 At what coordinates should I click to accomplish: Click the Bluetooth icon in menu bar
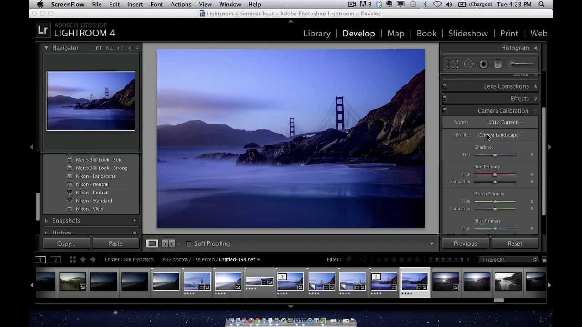pos(425,4)
